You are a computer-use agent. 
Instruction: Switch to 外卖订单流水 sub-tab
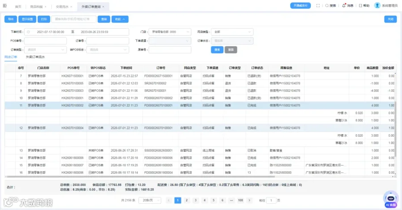pos(35,57)
